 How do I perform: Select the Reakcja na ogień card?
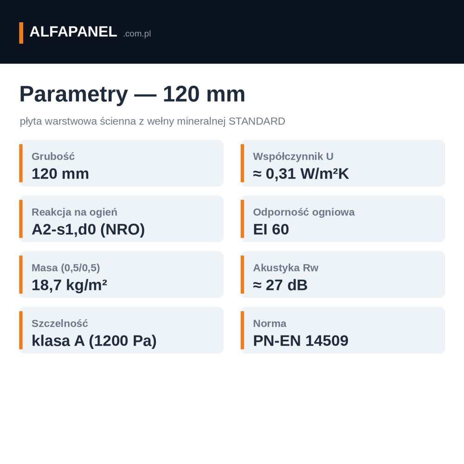pyautogui.click(x=121, y=219)
